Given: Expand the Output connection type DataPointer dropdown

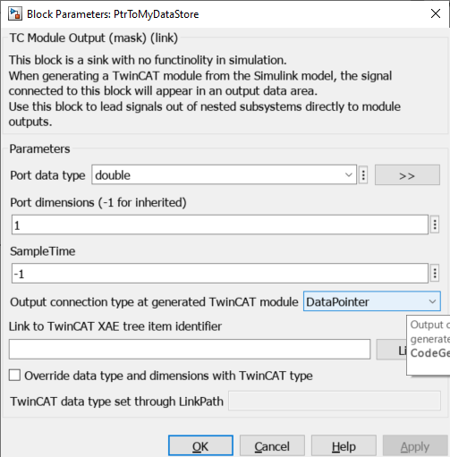Looking at the screenshot, I should [x=372, y=301].
